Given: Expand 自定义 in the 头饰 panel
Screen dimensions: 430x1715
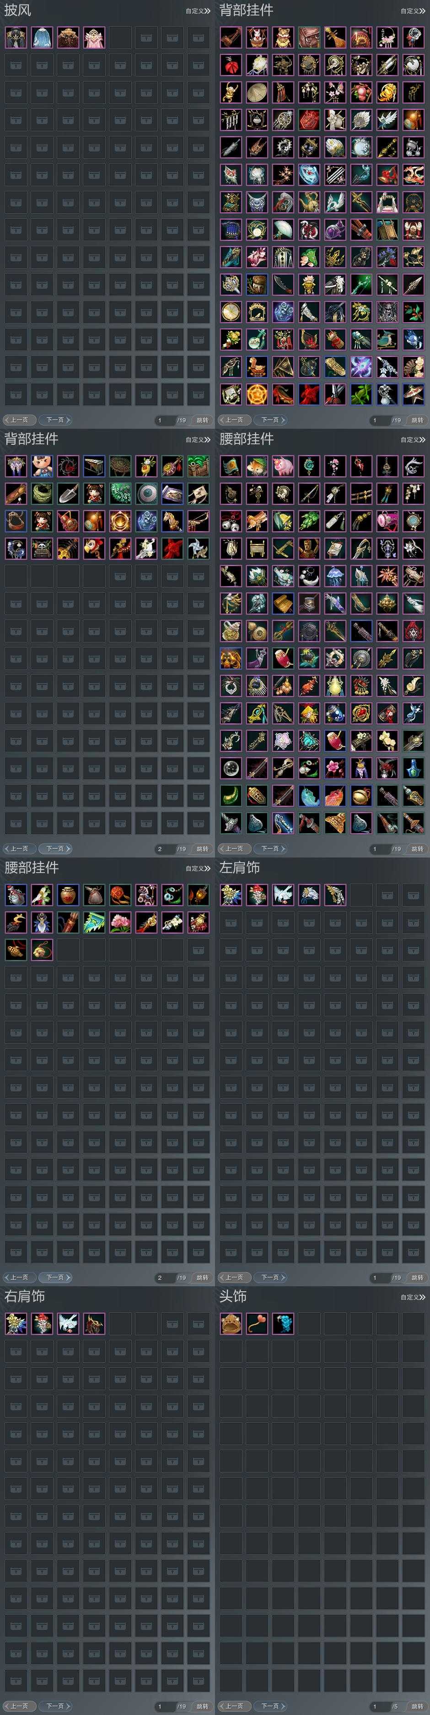Looking at the screenshot, I should [413, 1297].
